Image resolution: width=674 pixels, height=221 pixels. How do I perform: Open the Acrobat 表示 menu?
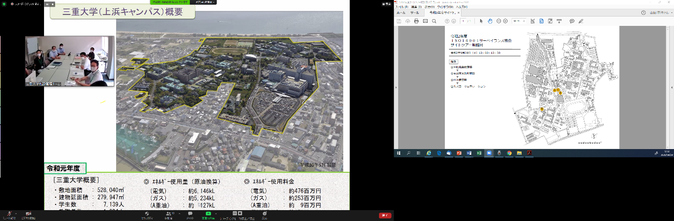(430, 7)
